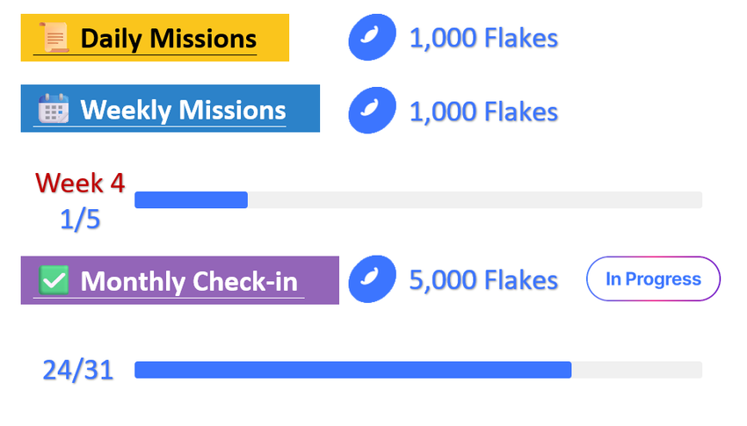Click the Monthly Check-in flake coin icon

(x=372, y=280)
